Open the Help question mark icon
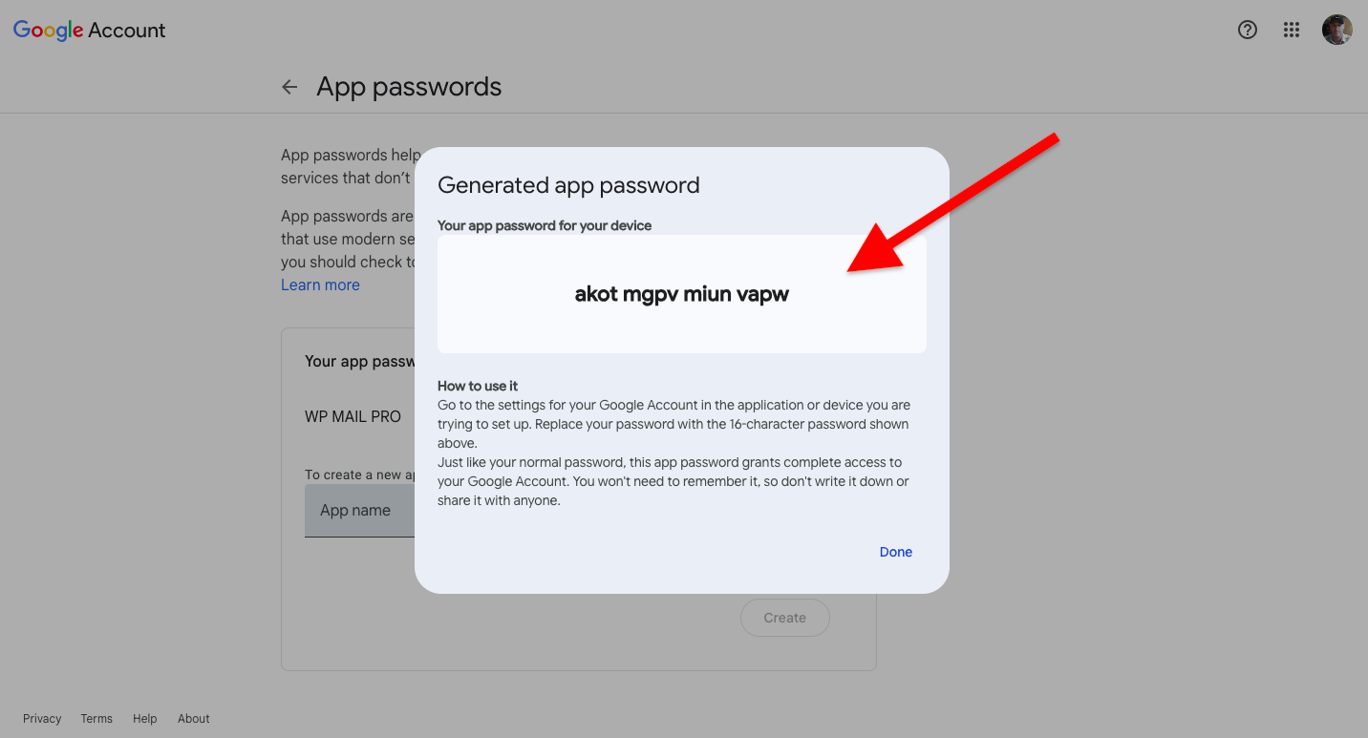 (1247, 30)
